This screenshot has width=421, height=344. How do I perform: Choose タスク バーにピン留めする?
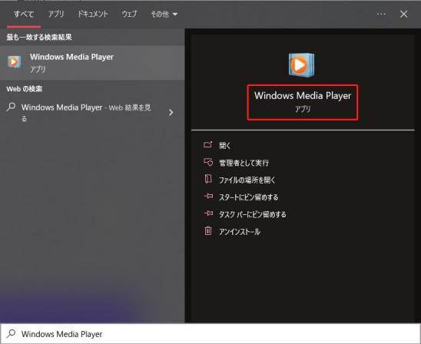point(253,214)
